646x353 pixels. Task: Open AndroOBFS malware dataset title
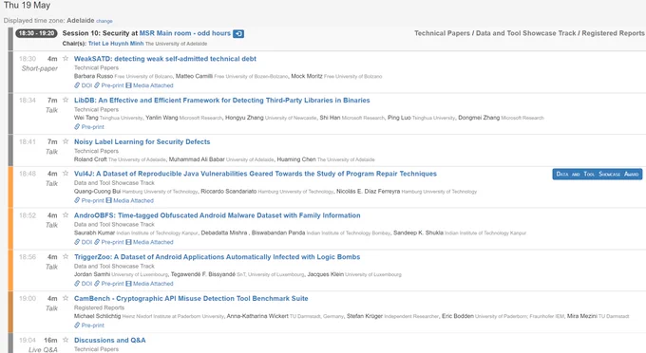[217, 215]
